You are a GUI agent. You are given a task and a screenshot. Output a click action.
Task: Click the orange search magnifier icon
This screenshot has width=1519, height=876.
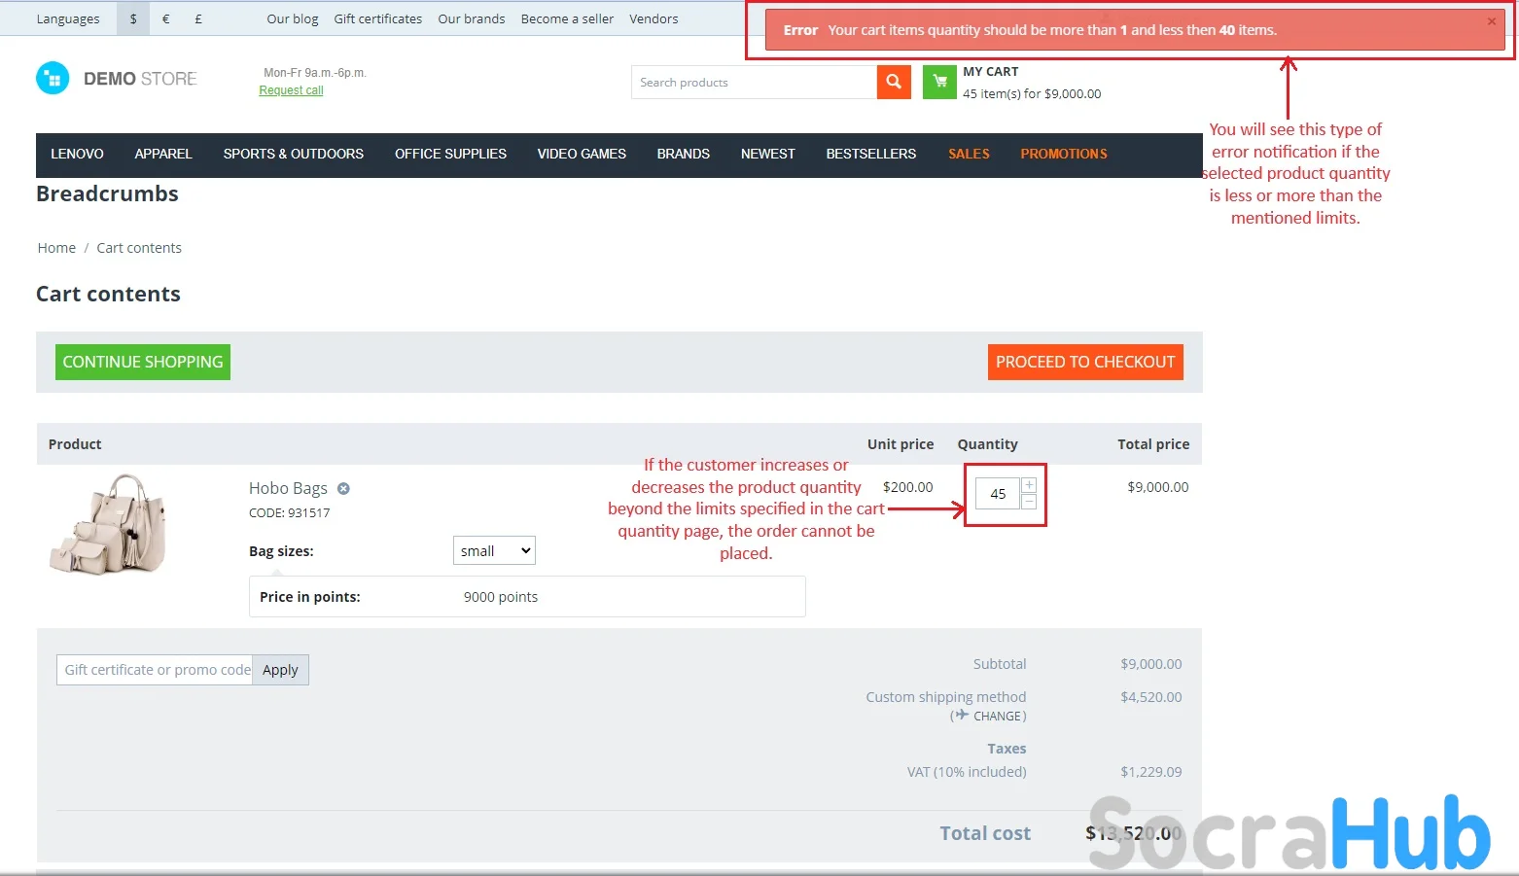(893, 83)
